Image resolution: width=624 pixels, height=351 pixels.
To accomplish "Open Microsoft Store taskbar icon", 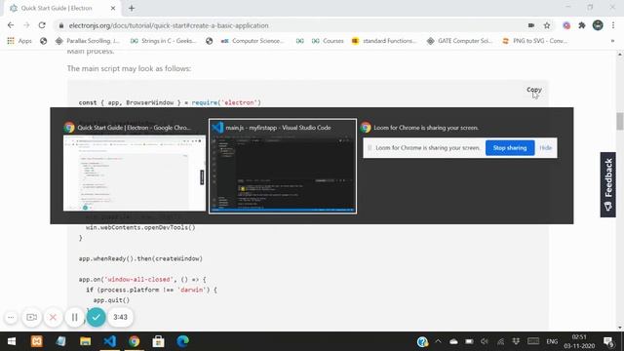I will pyautogui.click(x=158, y=341).
